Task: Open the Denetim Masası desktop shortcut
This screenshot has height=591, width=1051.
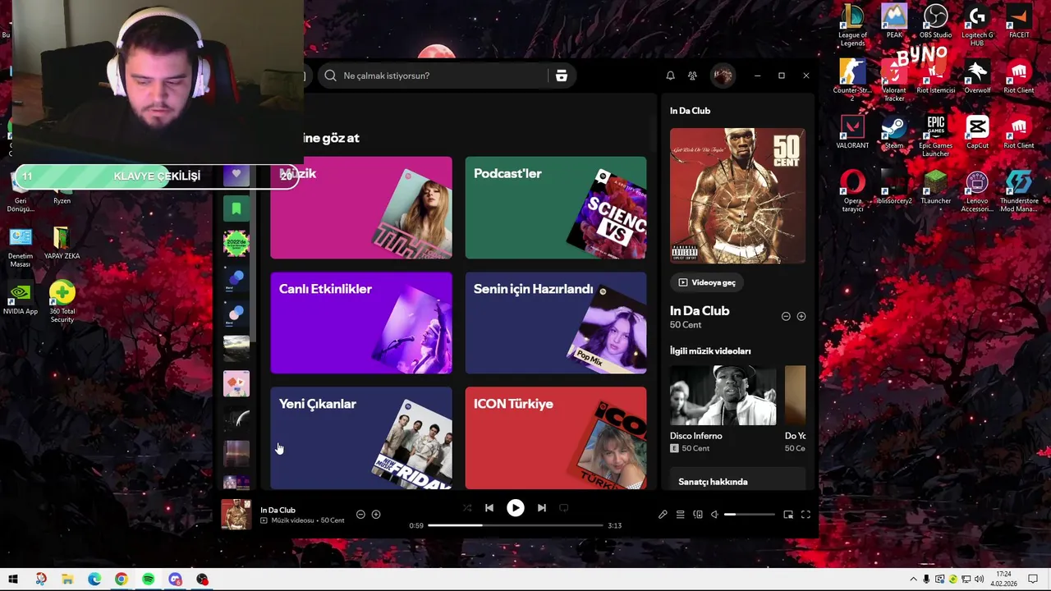Action: 21,246
